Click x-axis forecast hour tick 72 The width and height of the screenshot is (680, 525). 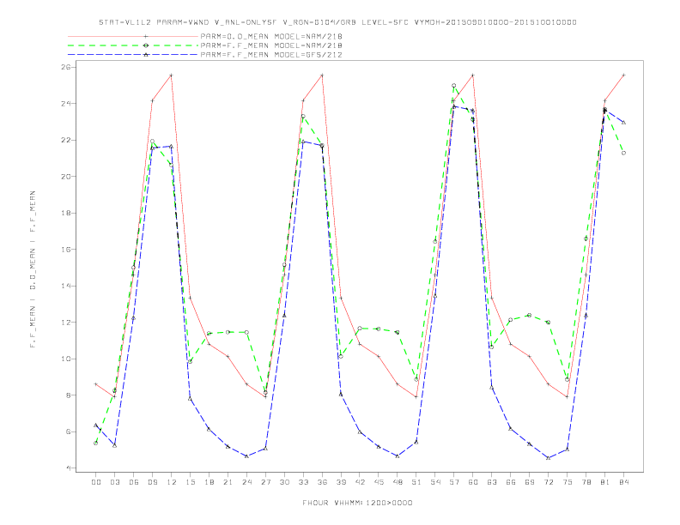point(548,482)
